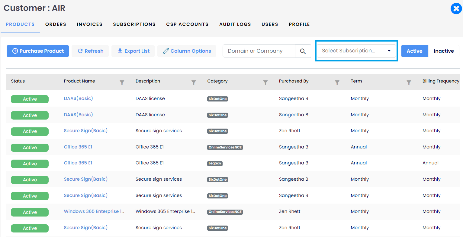The height and width of the screenshot is (237, 463).
Task: Open the Select Subscription dropdown
Action: click(x=356, y=51)
